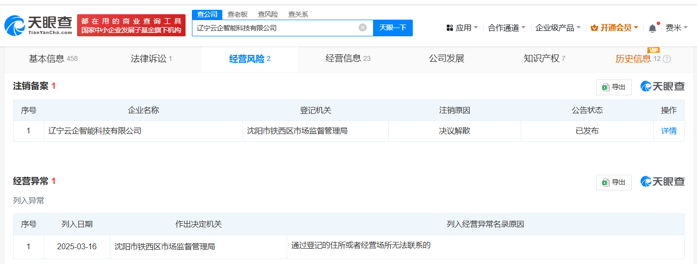Click the 列入经营异常名录原因 column header
The image size is (697, 264).
point(485,224)
